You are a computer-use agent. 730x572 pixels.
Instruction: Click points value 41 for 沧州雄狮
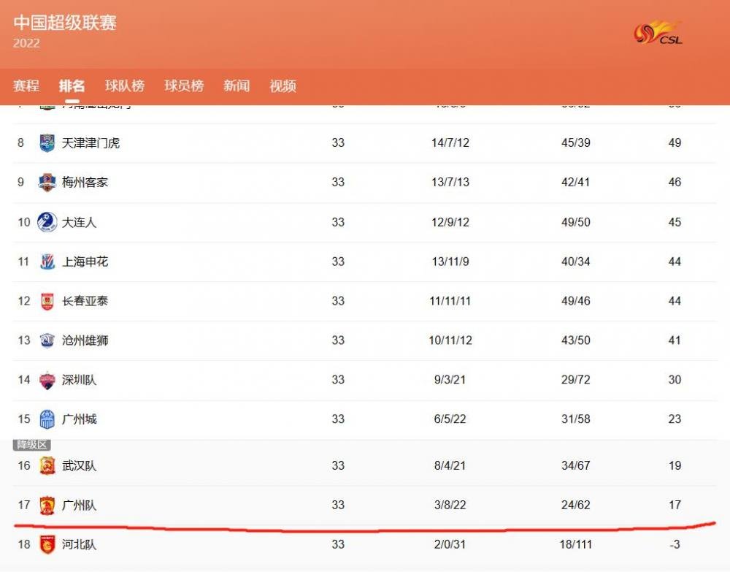(675, 340)
